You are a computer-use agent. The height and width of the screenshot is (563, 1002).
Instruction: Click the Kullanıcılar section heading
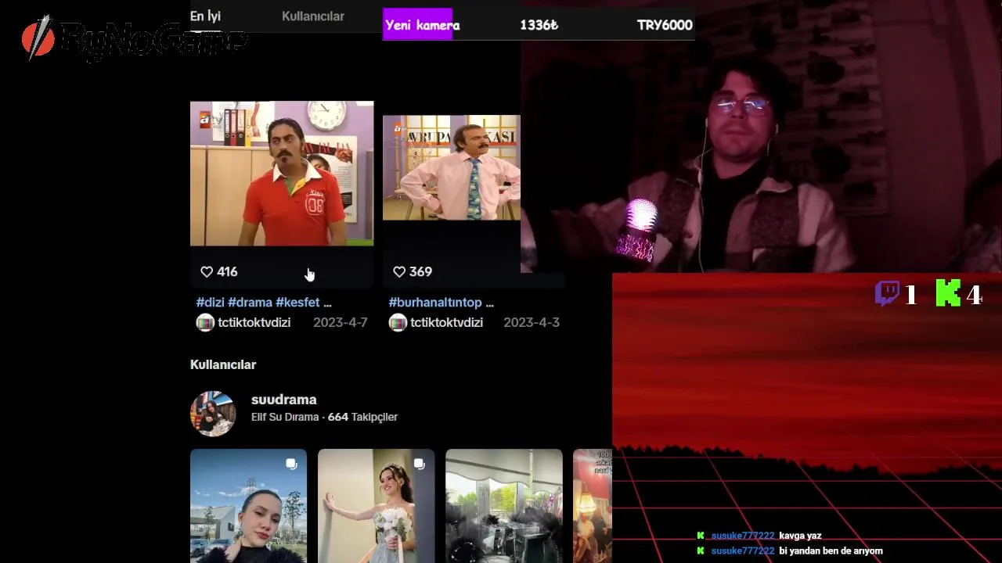223,364
